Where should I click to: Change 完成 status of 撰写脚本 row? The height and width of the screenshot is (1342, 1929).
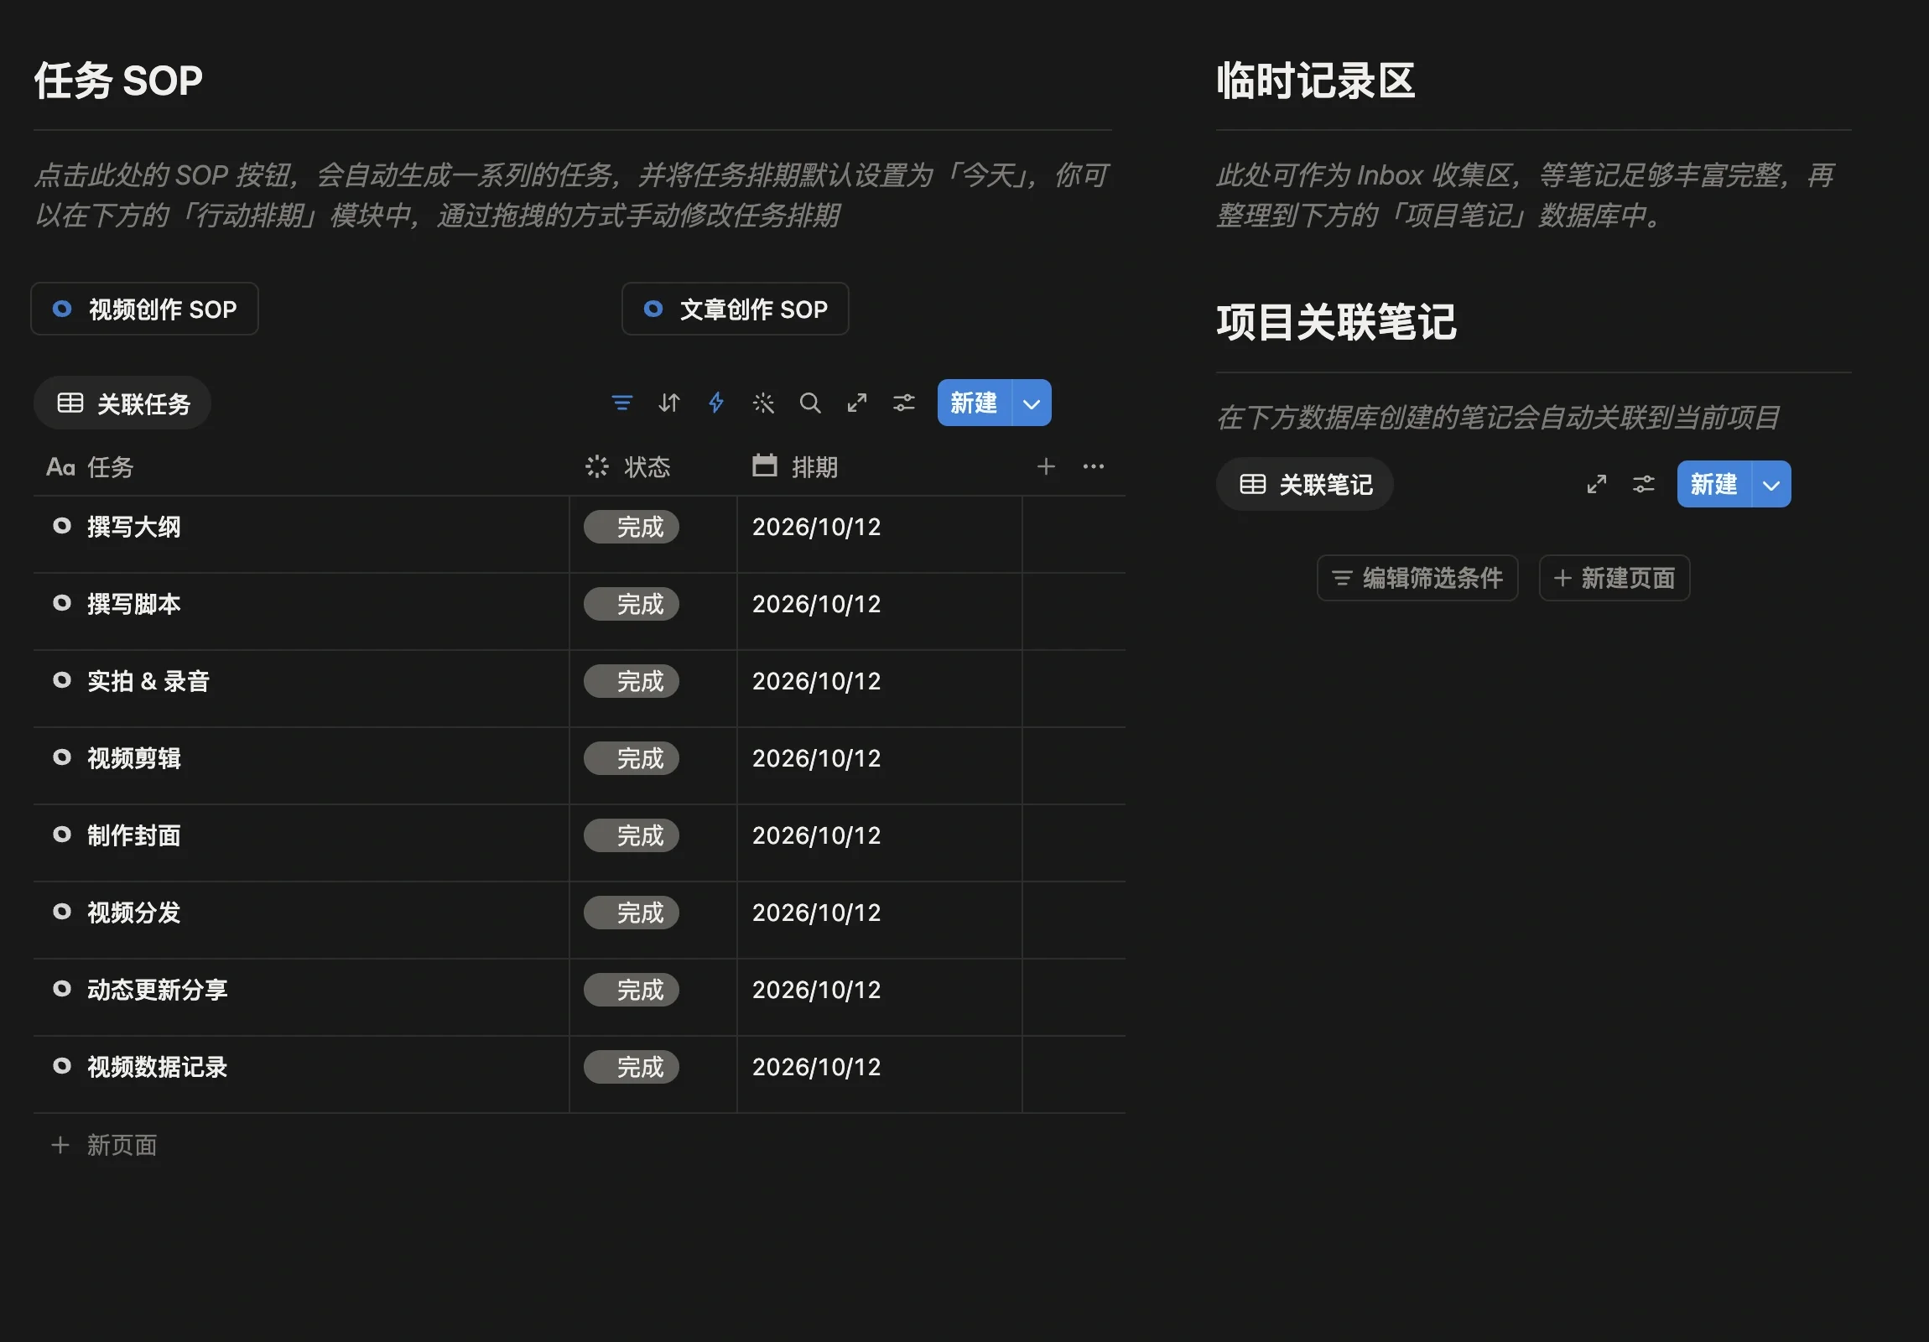(631, 604)
